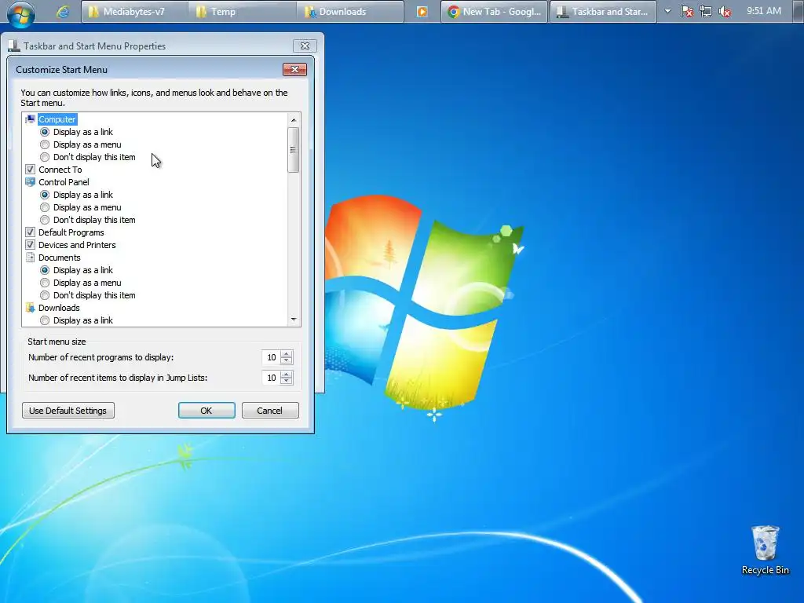The image size is (804, 603).
Task: Close the Customize Start Menu dialog
Action: [295, 69]
